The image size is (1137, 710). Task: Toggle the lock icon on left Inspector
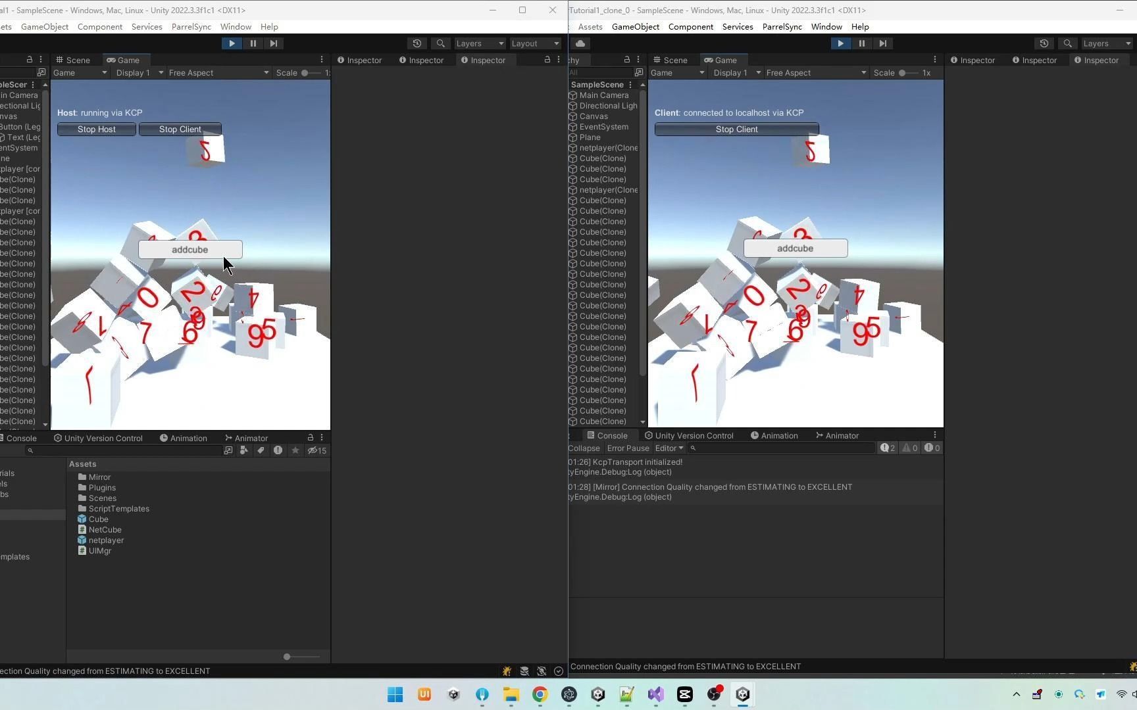(x=547, y=59)
